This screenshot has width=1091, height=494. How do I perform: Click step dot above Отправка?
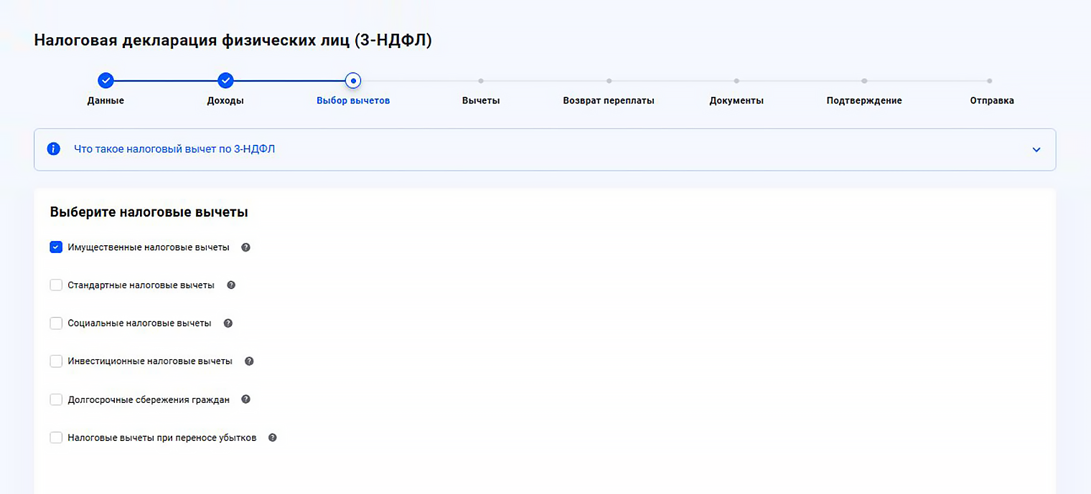[x=989, y=80]
